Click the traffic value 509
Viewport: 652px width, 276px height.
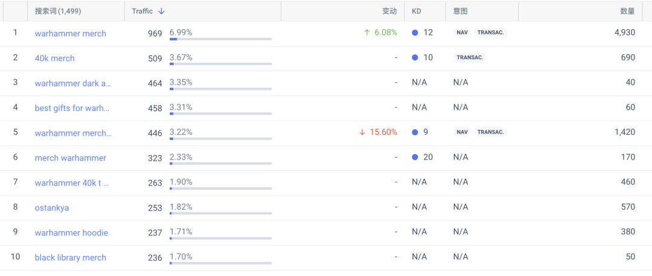(x=155, y=59)
